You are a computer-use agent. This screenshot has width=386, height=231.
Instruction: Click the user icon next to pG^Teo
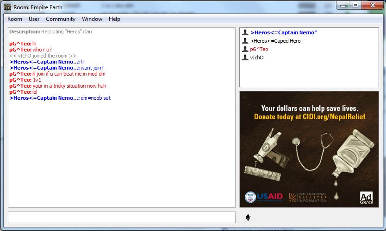coord(245,50)
